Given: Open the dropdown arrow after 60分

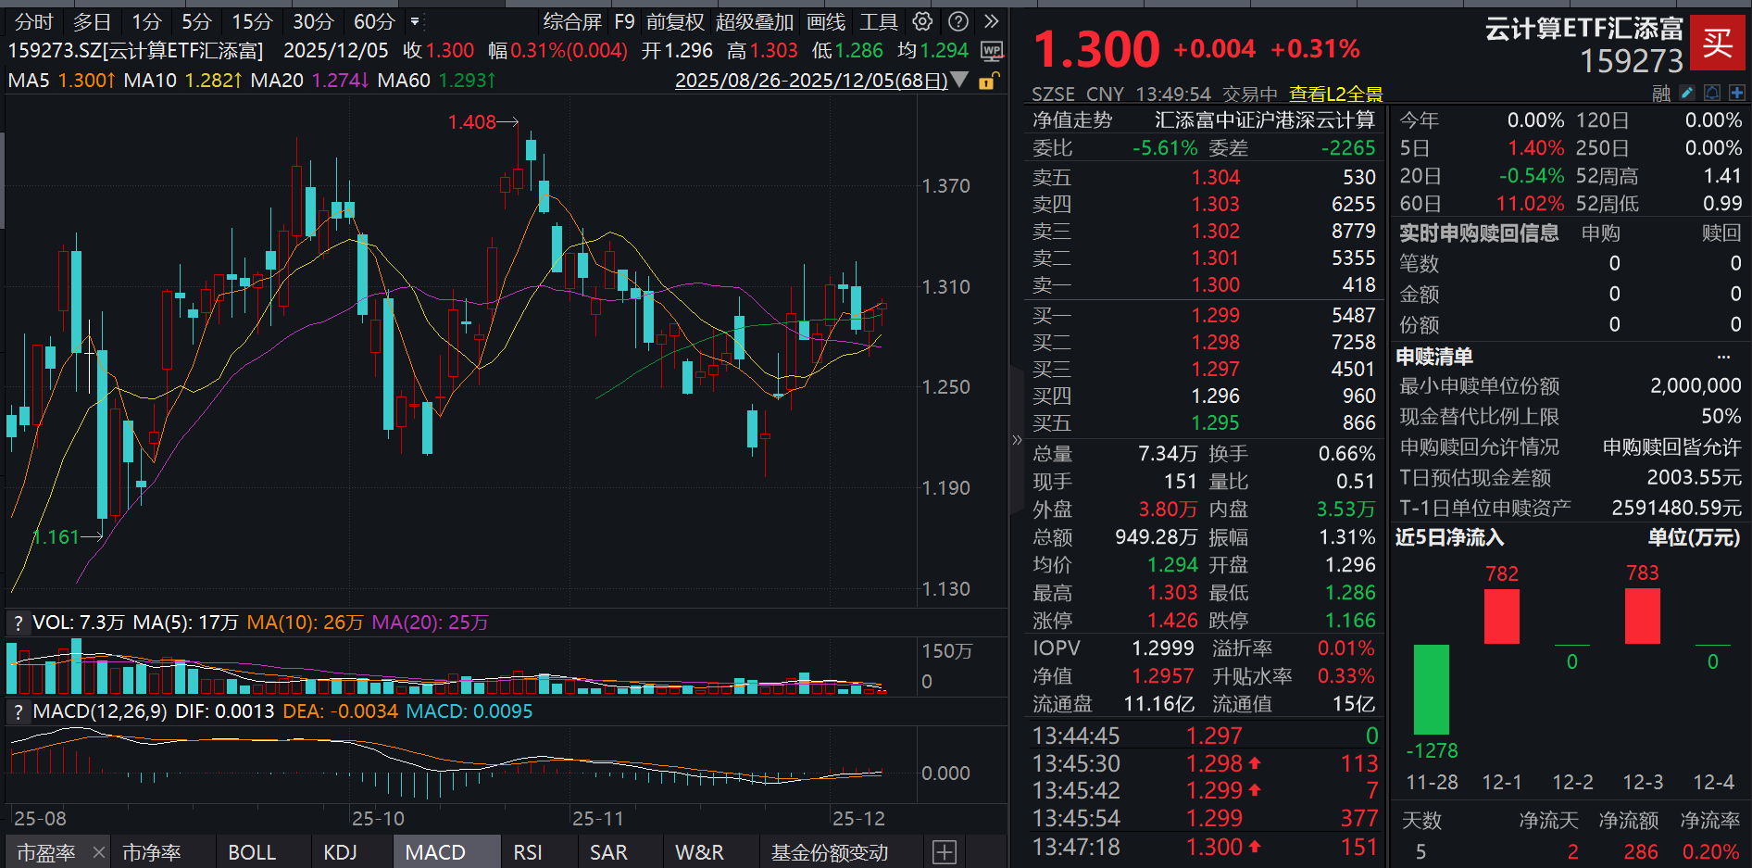Looking at the screenshot, I should (x=415, y=21).
